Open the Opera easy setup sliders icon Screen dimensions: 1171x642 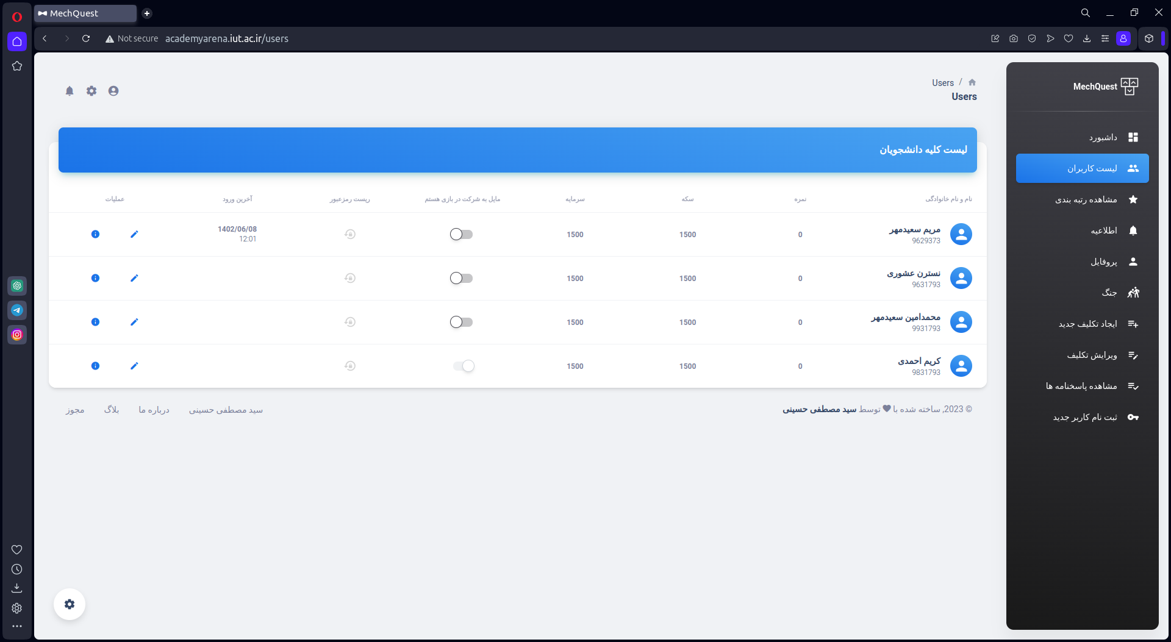click(x=1105, y=38)
